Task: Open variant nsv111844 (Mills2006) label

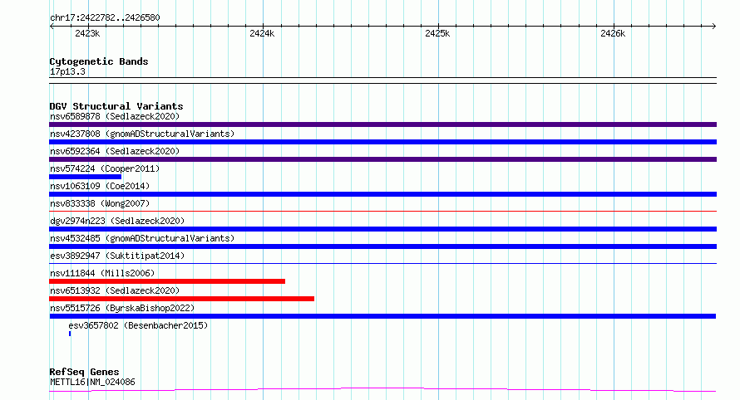Action: (x=102, y=273)
